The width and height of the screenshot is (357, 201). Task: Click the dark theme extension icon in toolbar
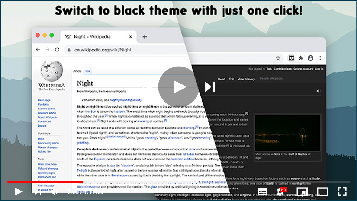[x=292, y=58]
